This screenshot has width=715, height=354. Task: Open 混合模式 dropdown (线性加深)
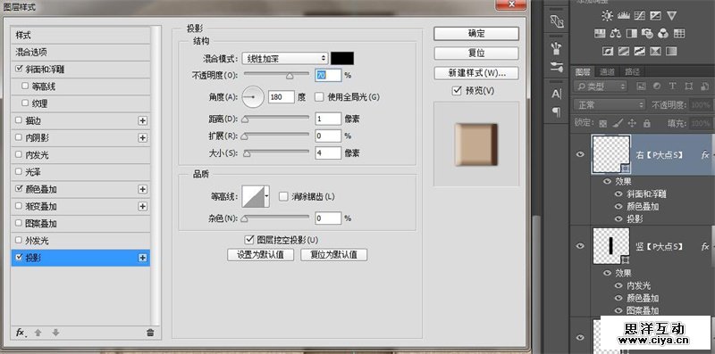285,58
